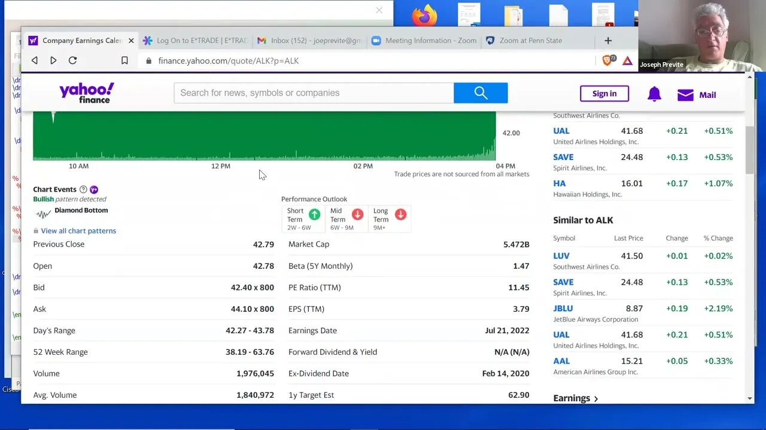Click the Mail label in header

(x=707, y=95)
